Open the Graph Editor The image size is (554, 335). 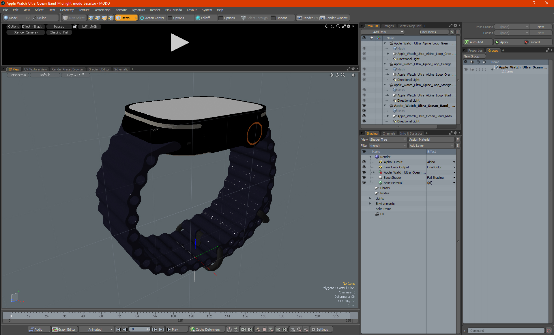64,330
